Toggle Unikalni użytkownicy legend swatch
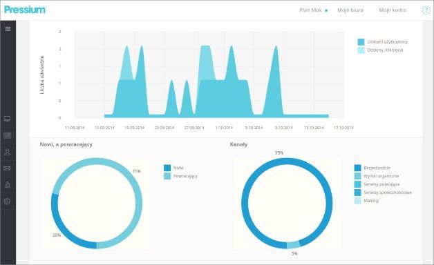 (361, 42)
